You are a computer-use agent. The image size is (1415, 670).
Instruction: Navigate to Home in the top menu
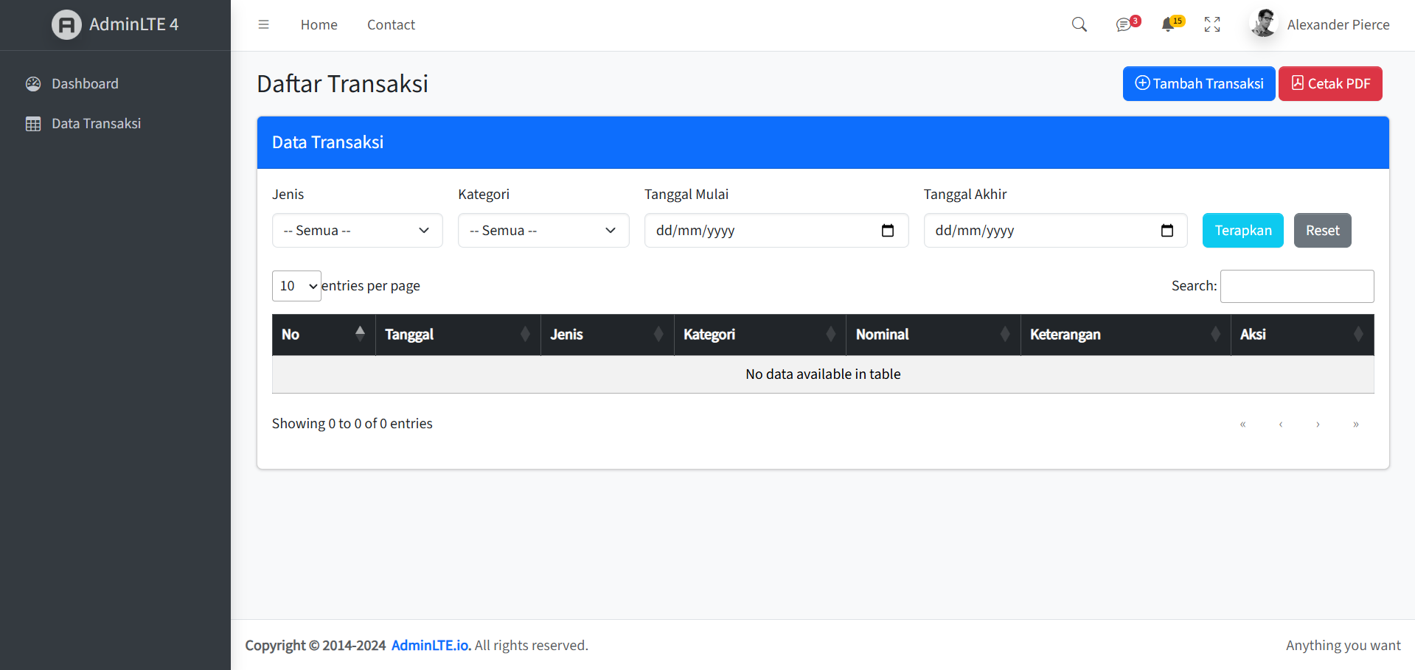(x=319, y=24)
